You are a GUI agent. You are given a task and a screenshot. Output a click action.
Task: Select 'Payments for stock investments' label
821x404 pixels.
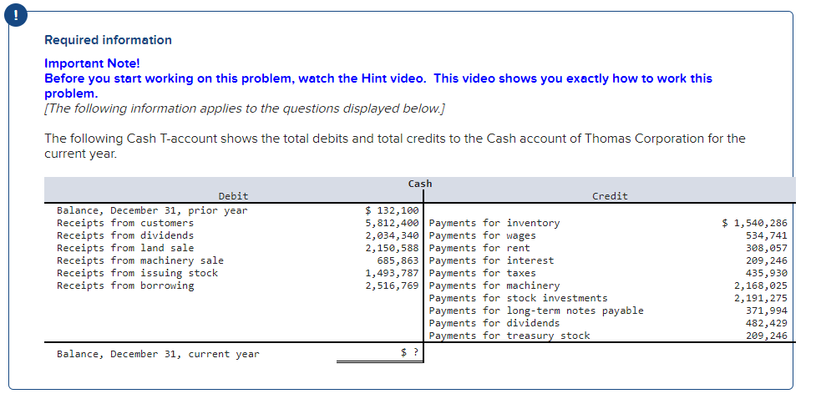(x=519, y=298)
